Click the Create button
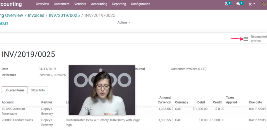This screenshot has height=130, width=267. click(x=4, y=24)
